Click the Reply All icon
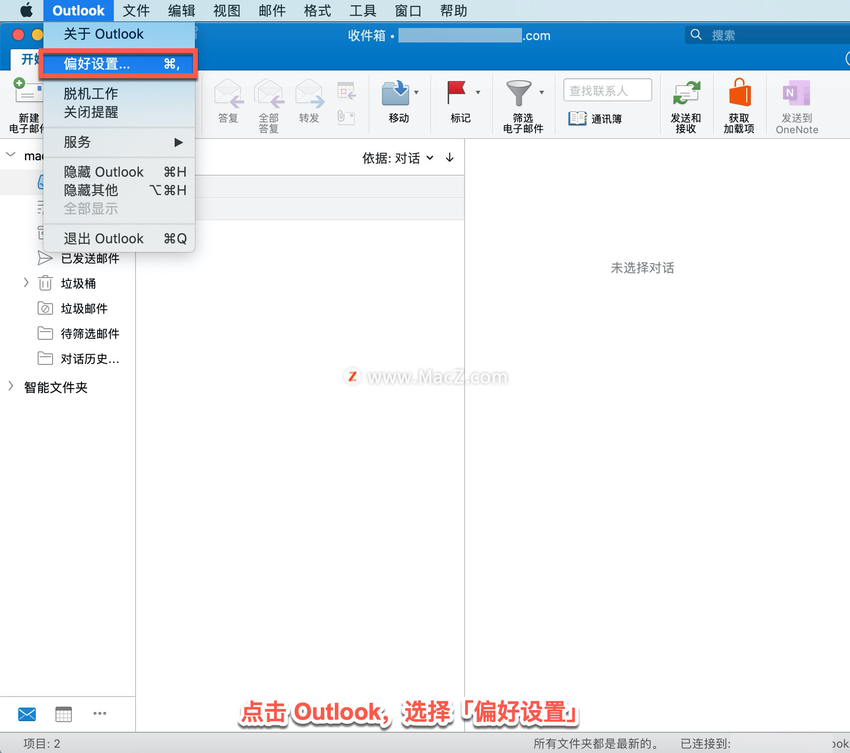This screenshot has width=850, height=753. (269, 93)
